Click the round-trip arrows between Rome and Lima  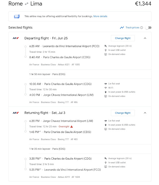coord(26,4)
